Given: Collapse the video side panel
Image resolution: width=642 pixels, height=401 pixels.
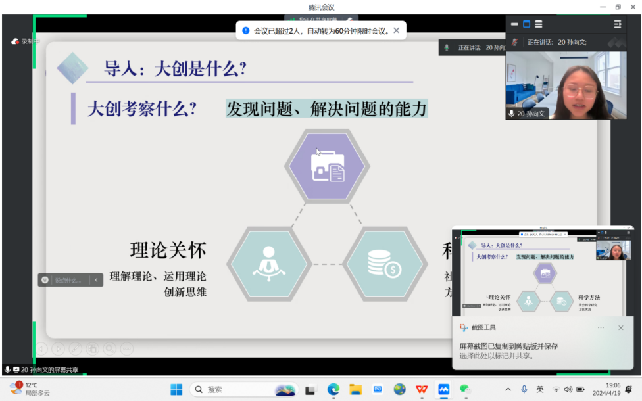Looking at the screenshot, I should tap(618, 24).
